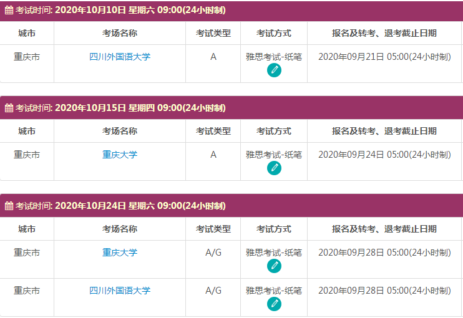463x318 pixels.
Task: Click 报名及转考、退考截止日期 header in October 24 table
Action: (384, 229)
